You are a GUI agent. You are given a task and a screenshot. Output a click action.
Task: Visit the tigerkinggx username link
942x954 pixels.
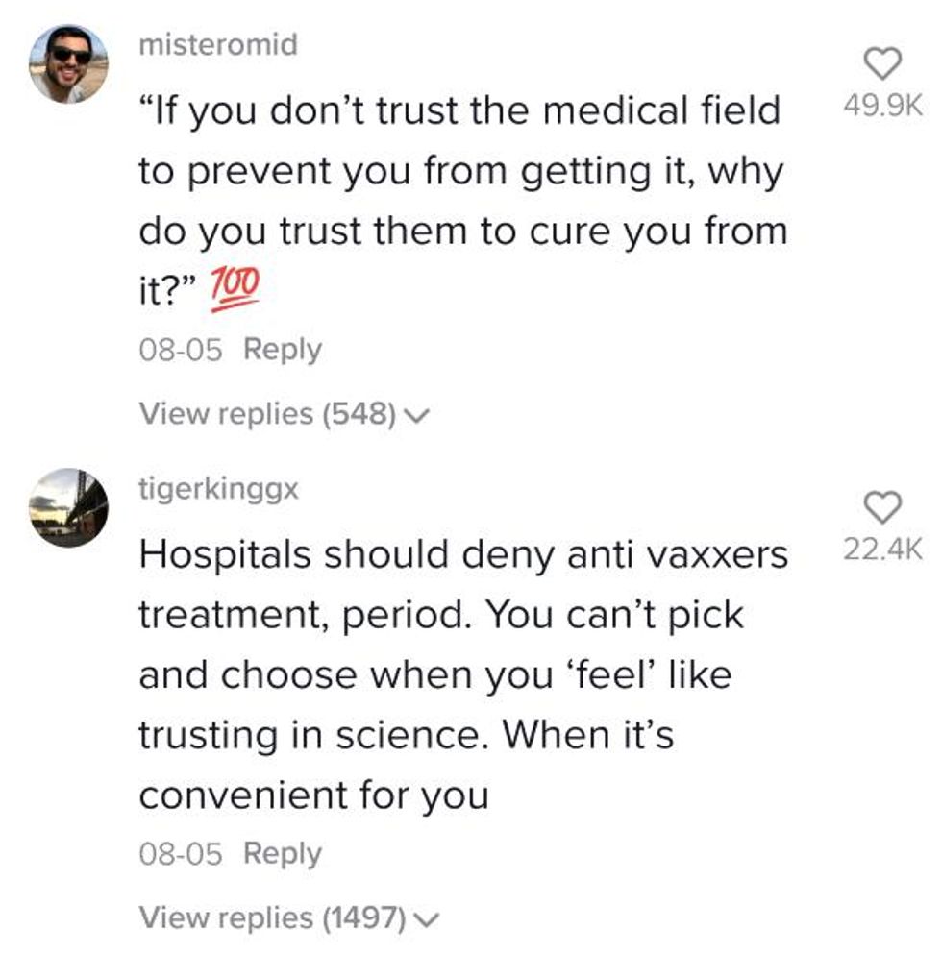[219, 489]
